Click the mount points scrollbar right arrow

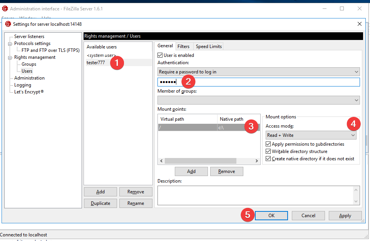tap(256, 161)
